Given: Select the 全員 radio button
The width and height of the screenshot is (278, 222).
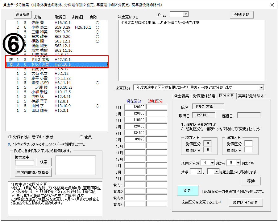Looking at the screenshot, I should (x=81, y=137).
